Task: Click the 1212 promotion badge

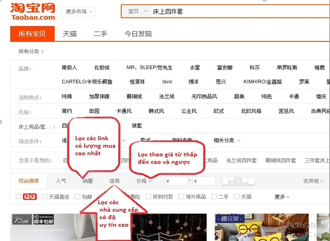Action: [x=30, y=197]
